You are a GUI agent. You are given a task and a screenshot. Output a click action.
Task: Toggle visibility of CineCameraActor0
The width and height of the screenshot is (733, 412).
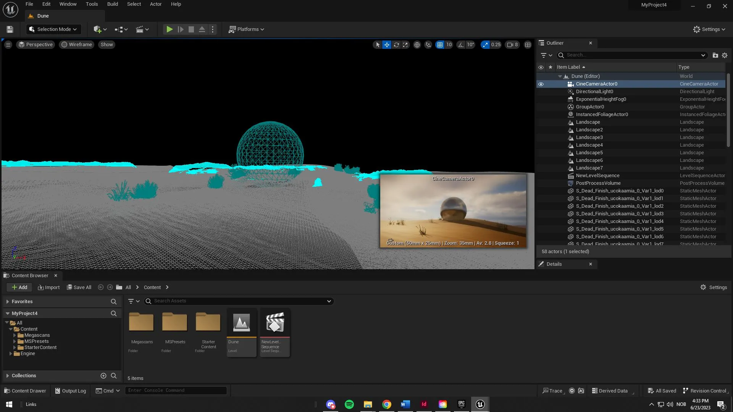[541, 84]
